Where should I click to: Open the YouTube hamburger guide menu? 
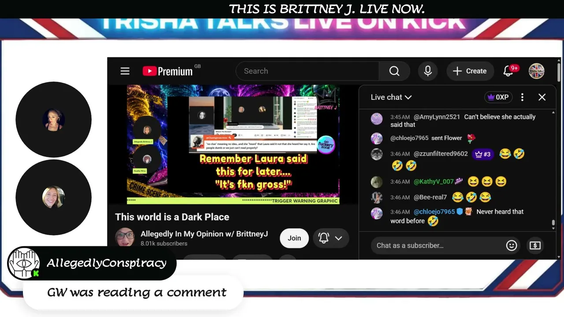125,71
